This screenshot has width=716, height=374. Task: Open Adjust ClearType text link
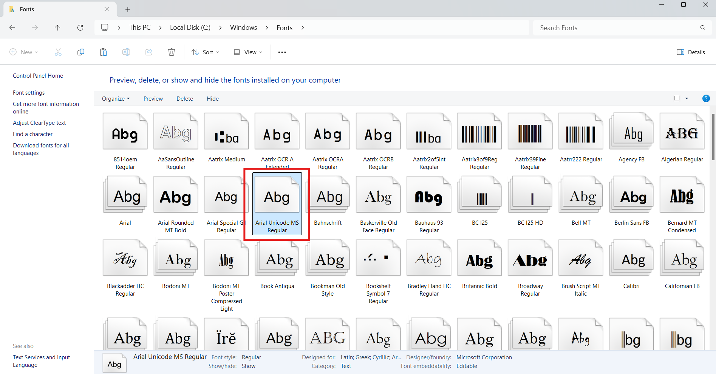39,123
